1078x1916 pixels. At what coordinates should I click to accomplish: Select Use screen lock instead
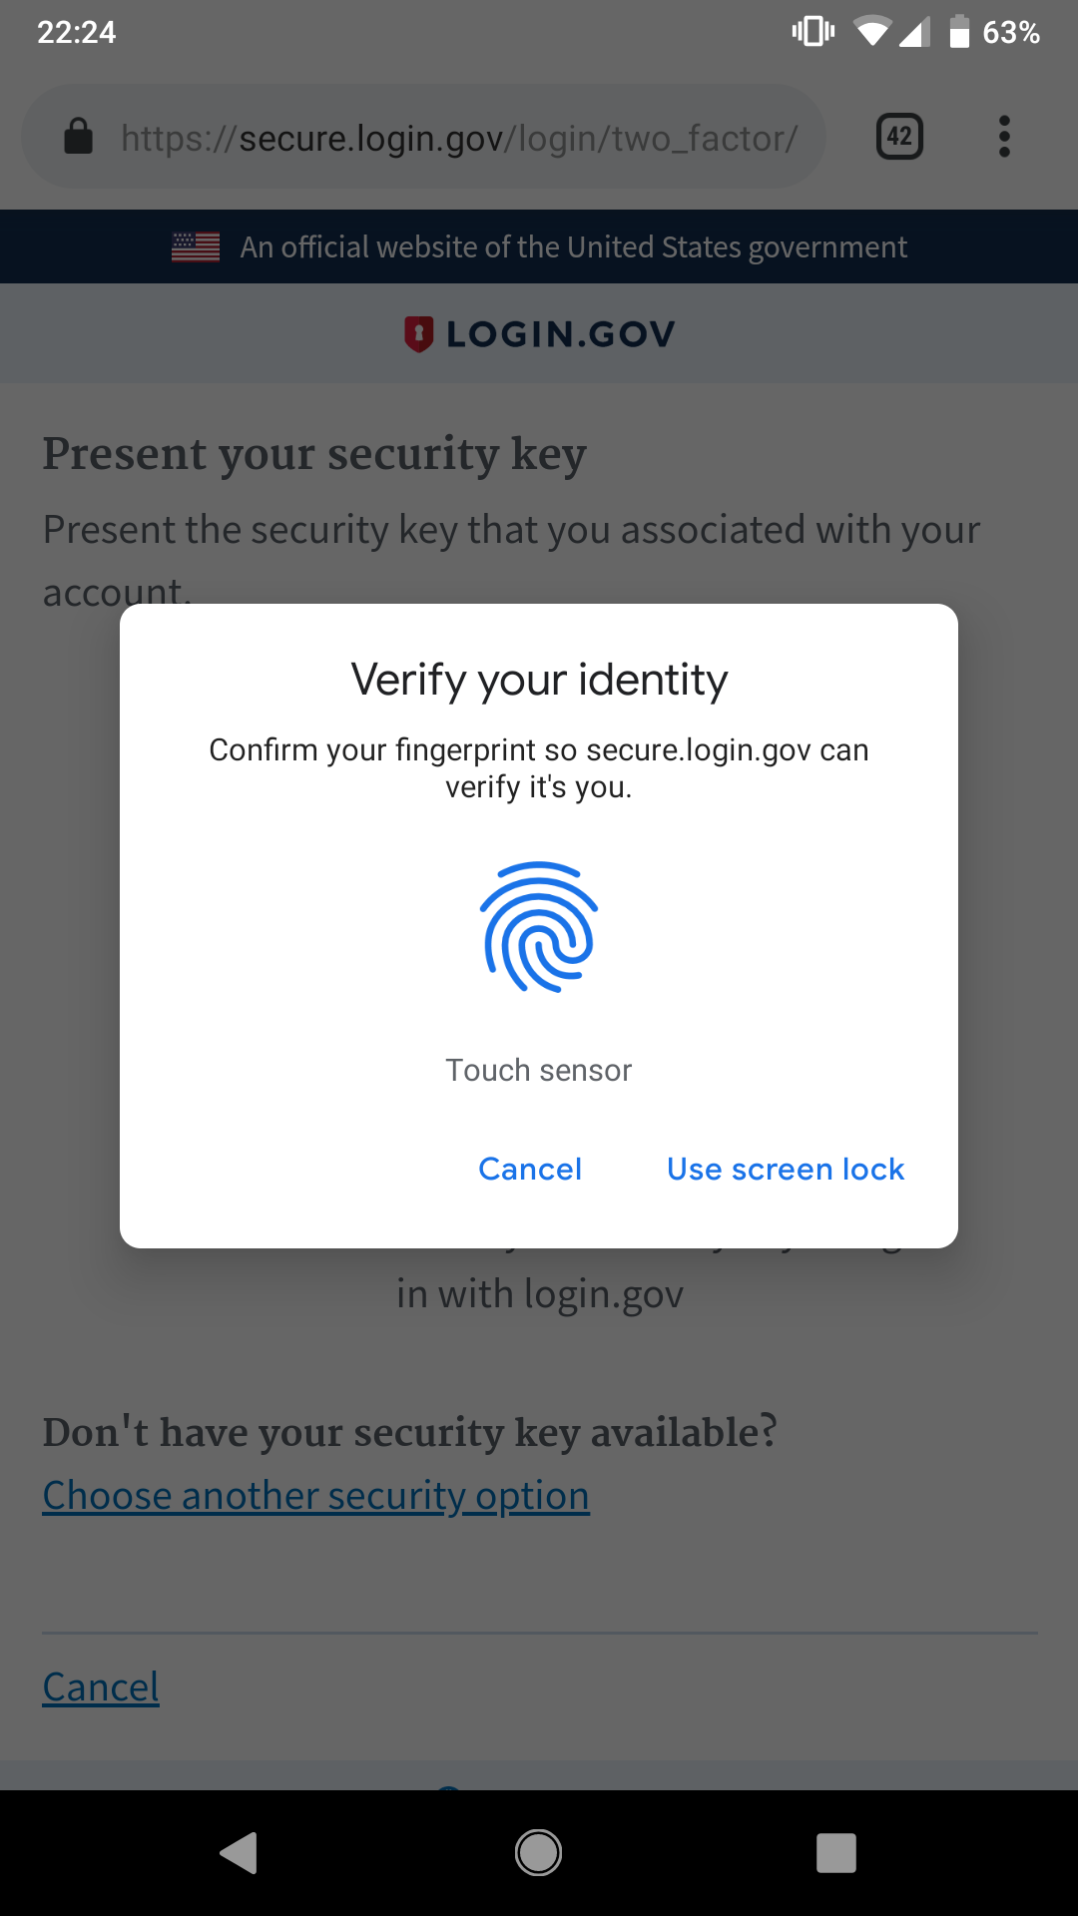(x=785, y=1169)
